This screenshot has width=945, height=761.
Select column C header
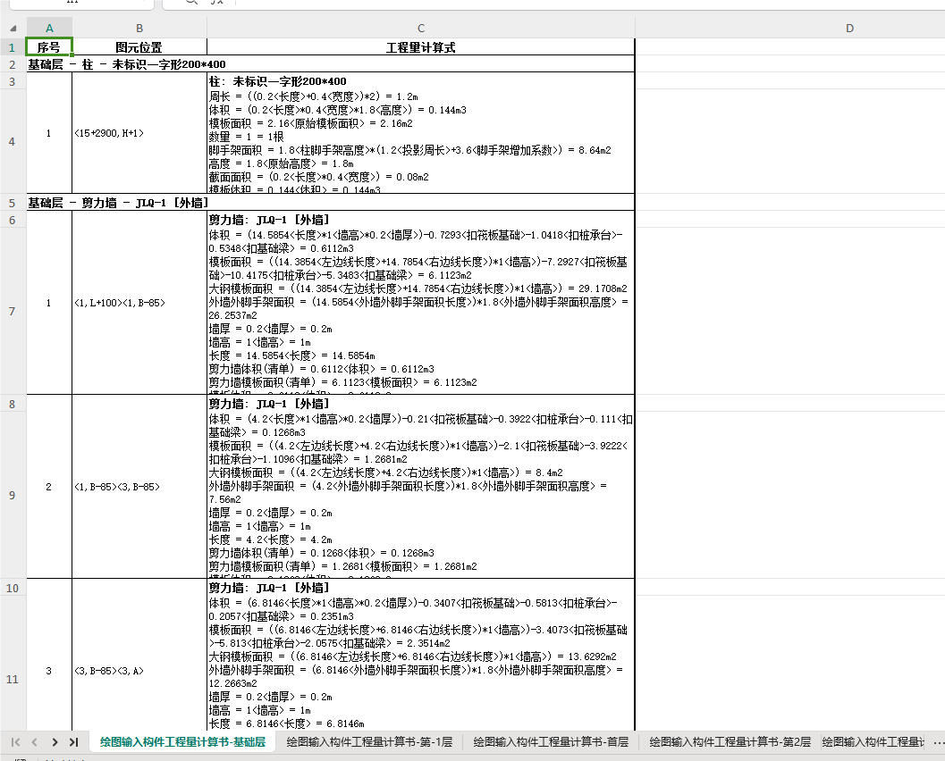click(421, 29)
